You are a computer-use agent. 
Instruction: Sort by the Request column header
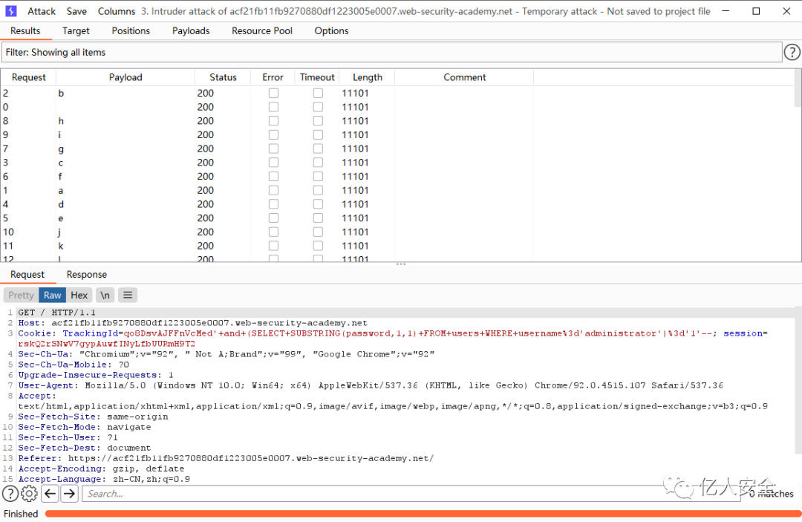click(29, 77)
